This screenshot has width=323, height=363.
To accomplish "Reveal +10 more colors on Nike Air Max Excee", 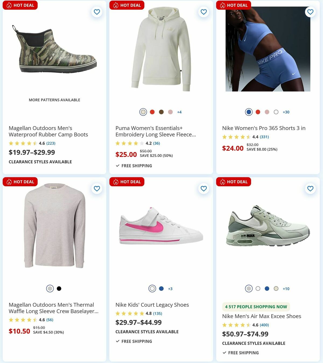I will (x=286, y=289).
